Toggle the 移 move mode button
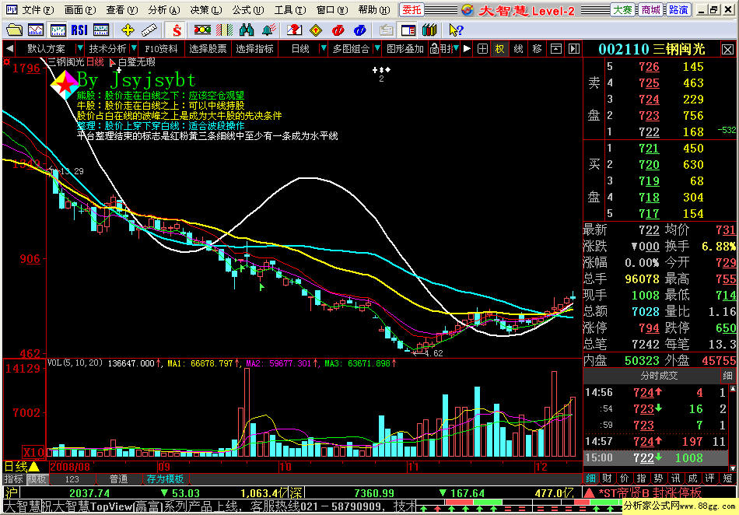Screen dimensions: 739x515 click(537, 48)
